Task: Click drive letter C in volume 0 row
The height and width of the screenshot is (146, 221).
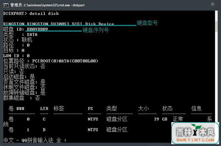Action: (x=44, y=119)
